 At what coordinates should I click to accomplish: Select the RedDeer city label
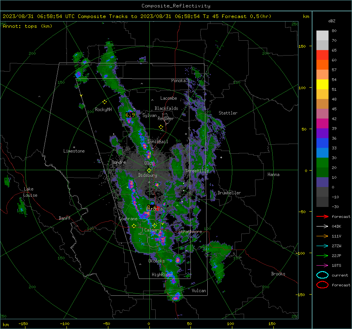click(x=166, y=119)
